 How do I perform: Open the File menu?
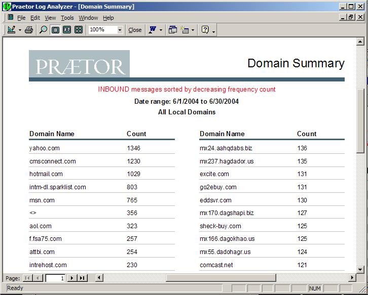(x=21, y=18)
